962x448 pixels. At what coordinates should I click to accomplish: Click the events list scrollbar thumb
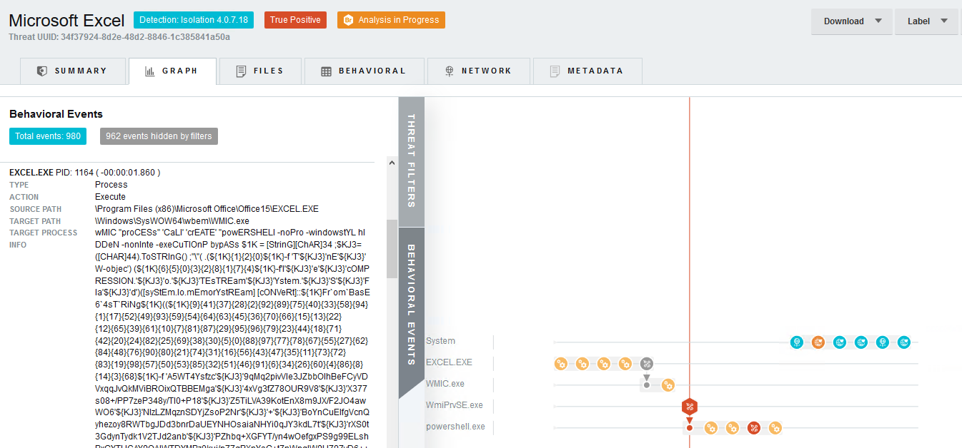point(392,248)
